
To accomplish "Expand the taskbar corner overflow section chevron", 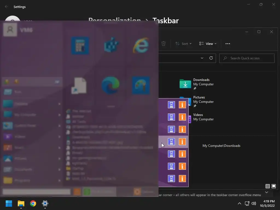I will tap(267, 192).
